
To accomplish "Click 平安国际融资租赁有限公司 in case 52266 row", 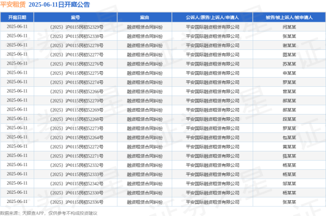I will point(212,91).
